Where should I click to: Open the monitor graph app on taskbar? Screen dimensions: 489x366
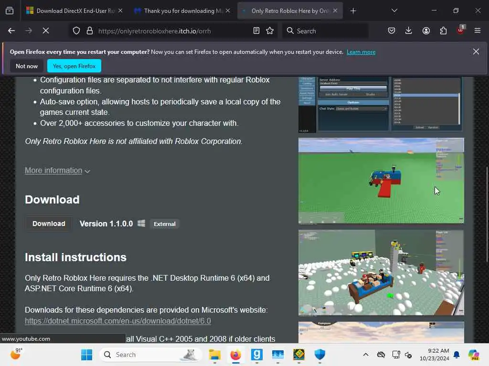pos(277,355)
